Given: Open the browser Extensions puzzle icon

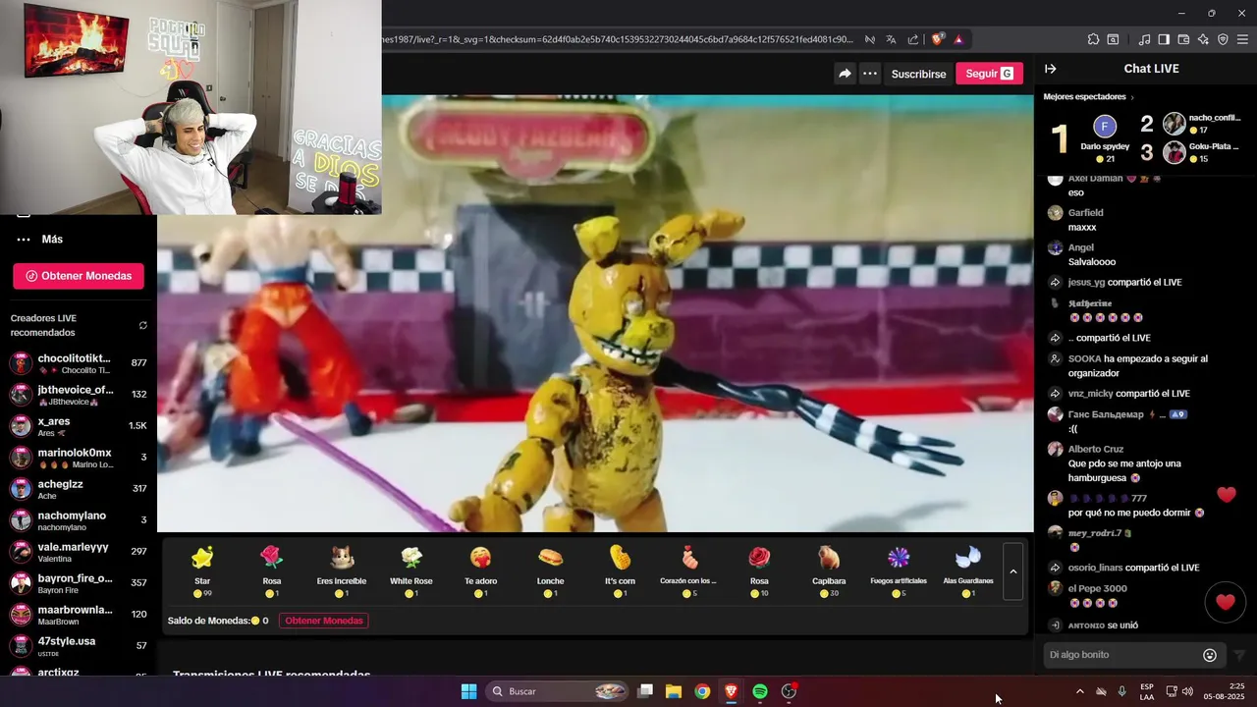Looking at the screenshot, I should (1093, 39).
